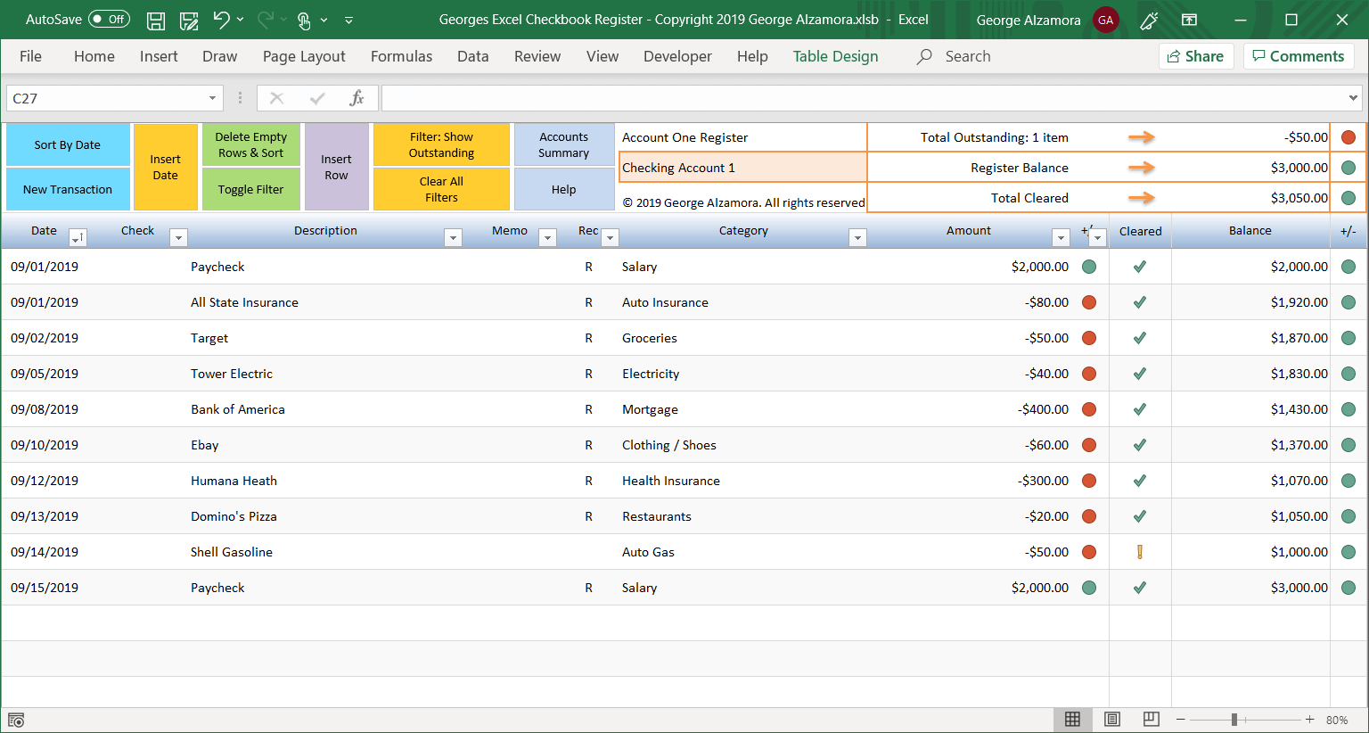The height and width of the screenshot is (733, 1369).
Task: Click the zoom slider handle
Action: click(x=1234, y=720)
